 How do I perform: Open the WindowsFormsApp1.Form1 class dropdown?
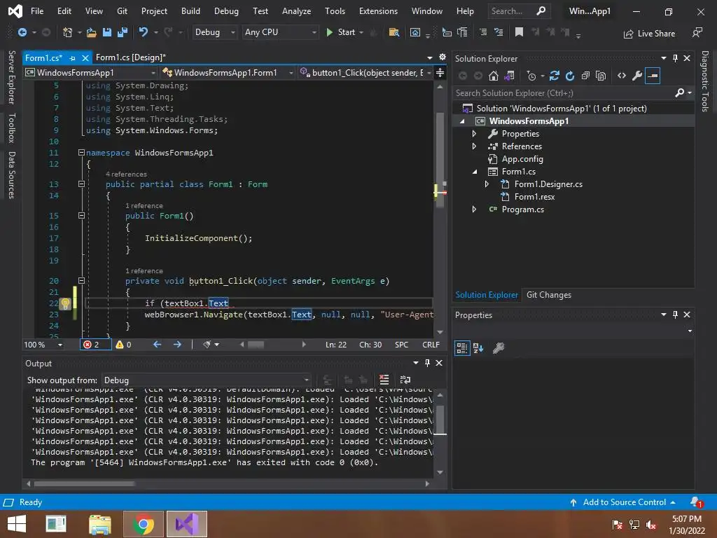[228, 73]
